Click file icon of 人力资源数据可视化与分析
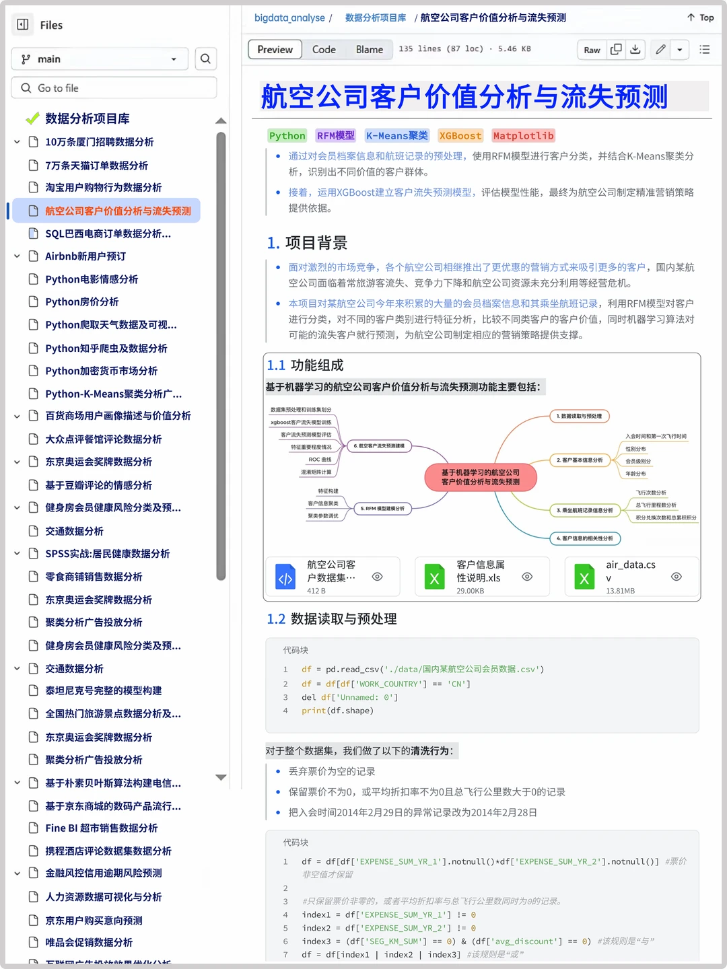The height and width of the screenshot is (969, 727). click(x=34, y=897)
